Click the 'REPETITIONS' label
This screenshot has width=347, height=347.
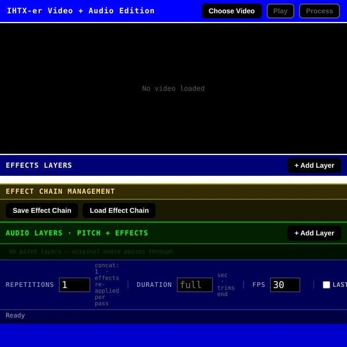click(30, 285)
